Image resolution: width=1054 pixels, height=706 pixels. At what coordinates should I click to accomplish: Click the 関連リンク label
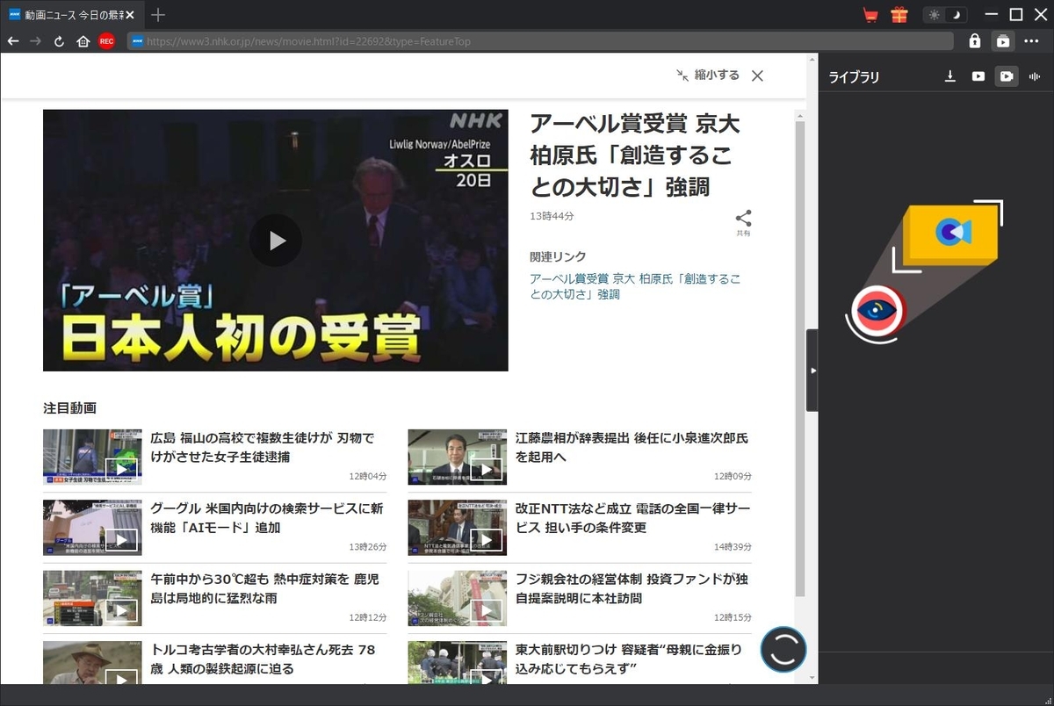[x=558, y=257]
